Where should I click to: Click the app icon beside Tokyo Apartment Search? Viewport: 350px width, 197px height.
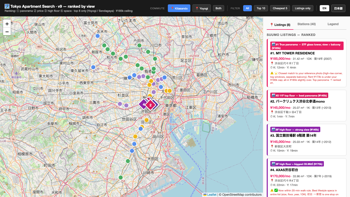coord(7,6)
